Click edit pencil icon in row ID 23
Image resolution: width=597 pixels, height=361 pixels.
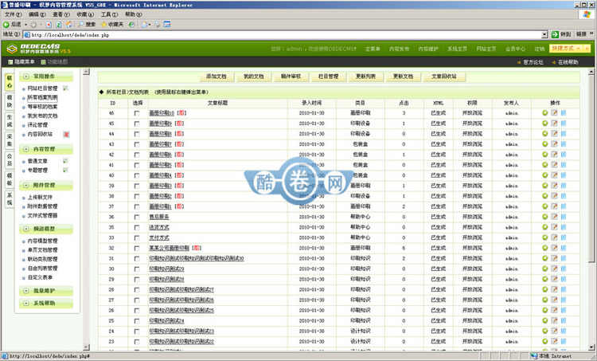554,342
